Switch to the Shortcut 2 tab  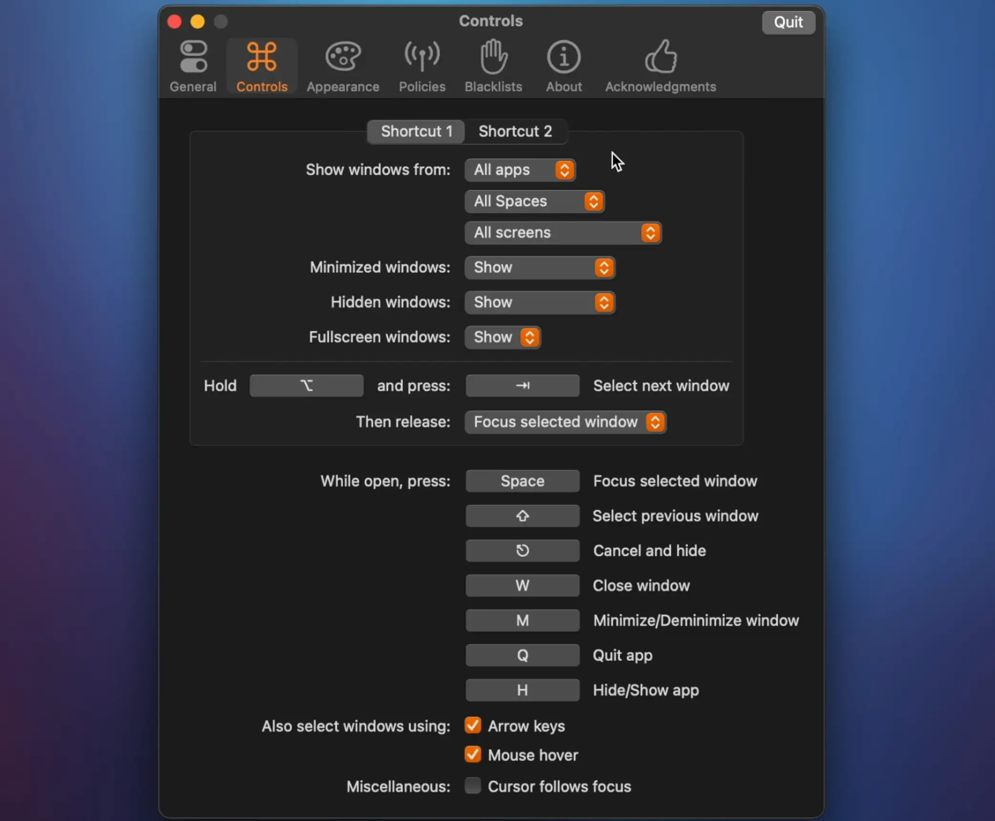click(515, 131)
